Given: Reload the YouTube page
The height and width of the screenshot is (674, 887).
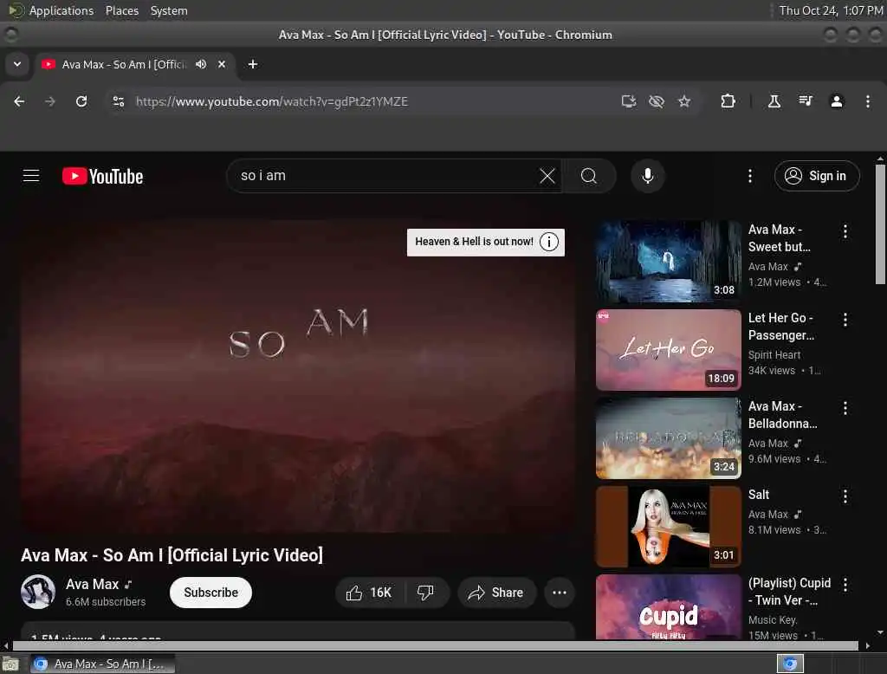Looking at the screenshot, I should 81,101.
